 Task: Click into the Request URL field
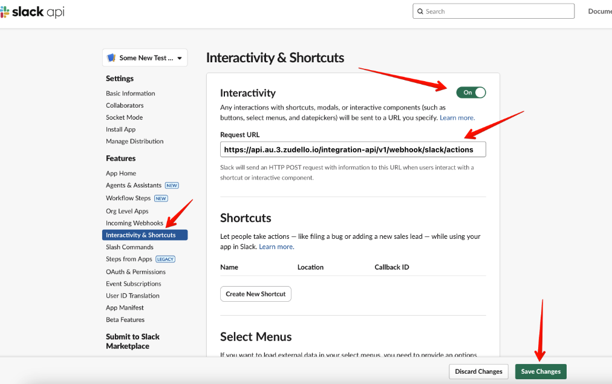pos(353,149)
